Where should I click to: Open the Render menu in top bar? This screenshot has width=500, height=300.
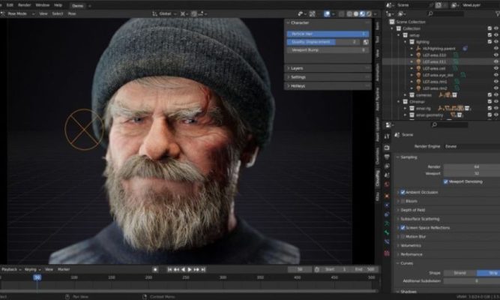pos(25,4)
